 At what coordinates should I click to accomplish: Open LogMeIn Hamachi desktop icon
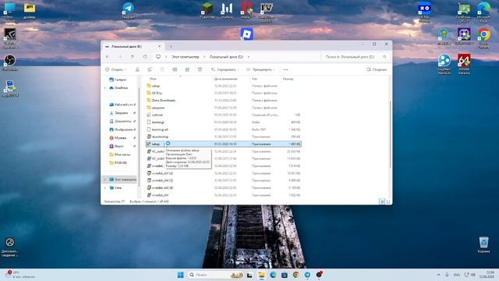pos(444,64)
